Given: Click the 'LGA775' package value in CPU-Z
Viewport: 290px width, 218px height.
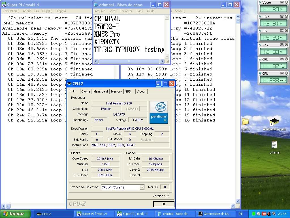Looking at the screenshot, I should click(x=119, y=114).
